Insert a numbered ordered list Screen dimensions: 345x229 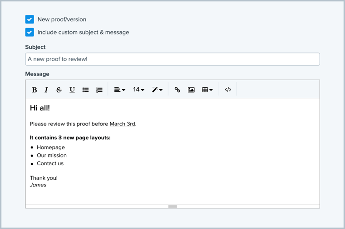(x=99, y=90)
